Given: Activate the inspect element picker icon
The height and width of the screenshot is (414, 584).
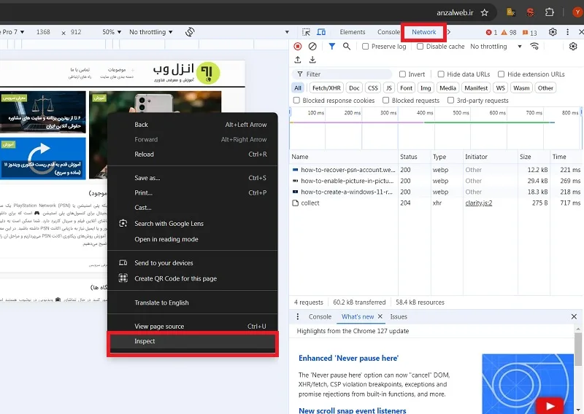Looking at the screenshot, I should 306,32.
